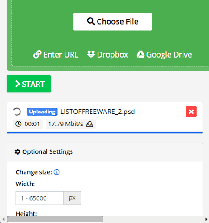This screenshot has width=209, height=223.
Task: Click the 17.79 Mbit/s speed value
Action: 65,124
